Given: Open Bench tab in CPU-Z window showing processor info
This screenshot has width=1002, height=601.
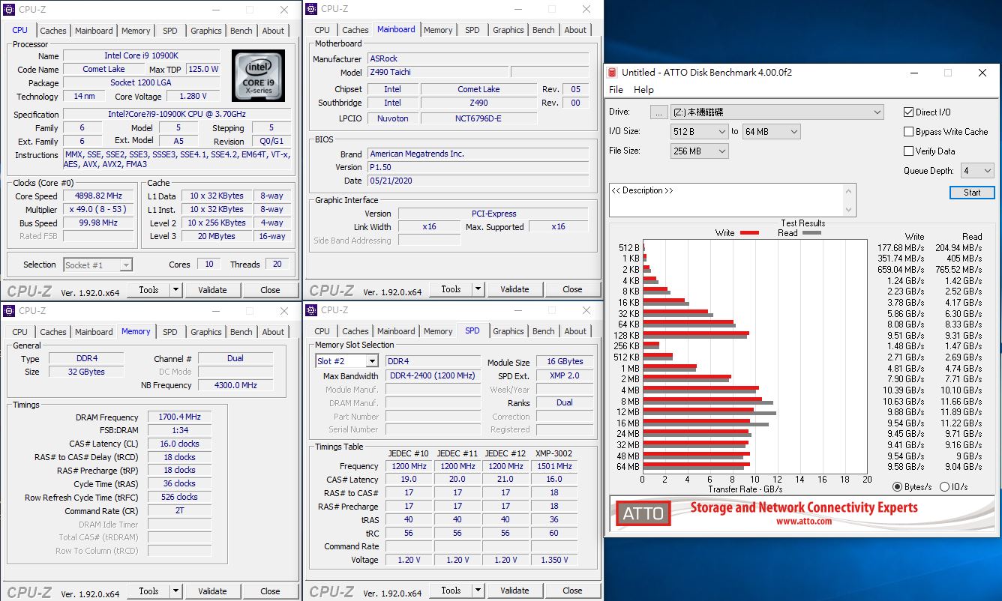Looking at the screenshot, I should tap(241, 31).
